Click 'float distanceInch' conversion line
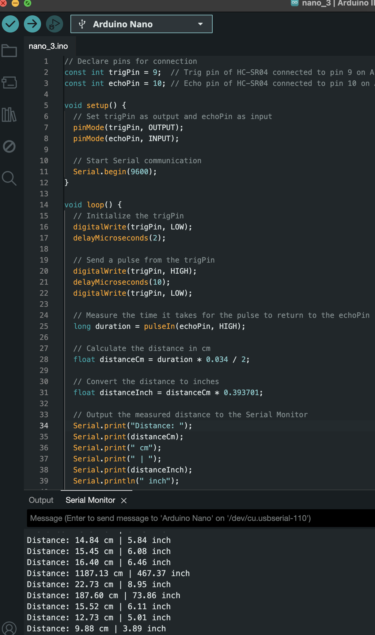Image resolution: width=375 pixels, height=635 pixels. 168,393
